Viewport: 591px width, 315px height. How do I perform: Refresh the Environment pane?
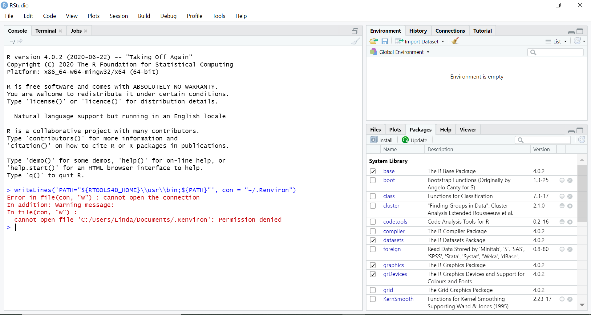tap(577, 41)
